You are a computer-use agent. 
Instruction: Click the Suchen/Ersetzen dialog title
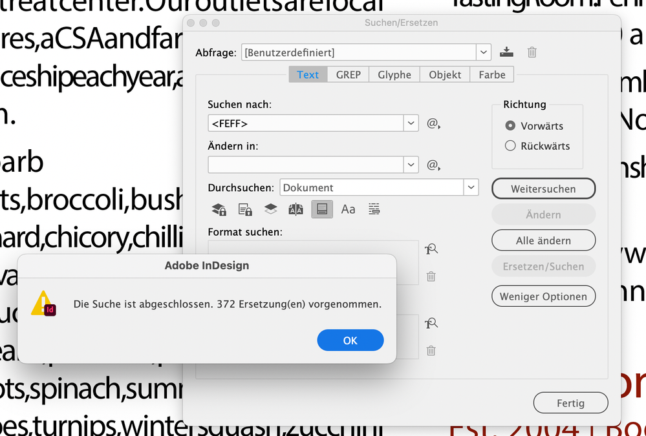pyautogui.click(x=402, y=23)
